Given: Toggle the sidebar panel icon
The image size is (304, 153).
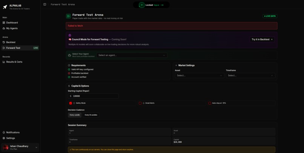Looking at the screenshot, I should click(x=45, y=5).
